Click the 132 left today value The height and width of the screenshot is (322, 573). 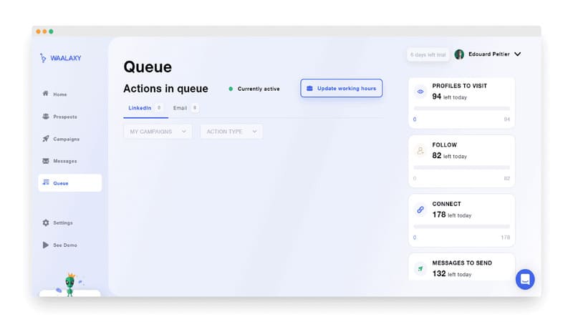pos(452,274)
